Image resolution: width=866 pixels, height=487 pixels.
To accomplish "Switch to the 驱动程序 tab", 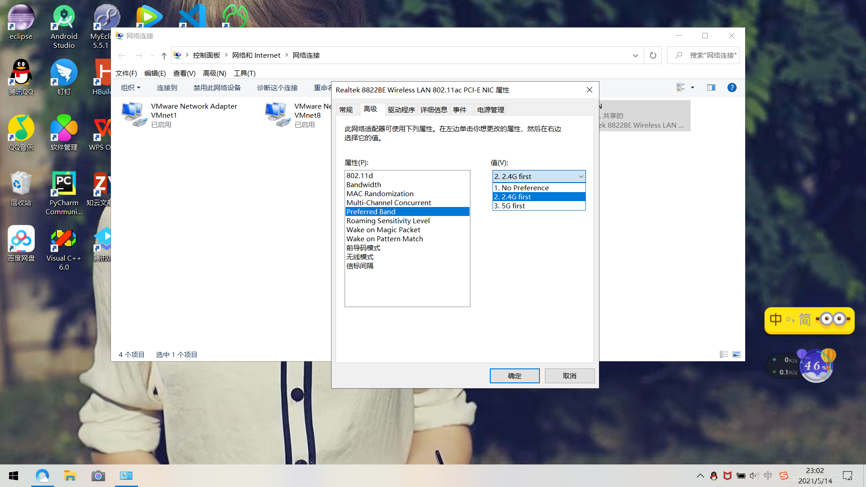I will tap(401, 110).
